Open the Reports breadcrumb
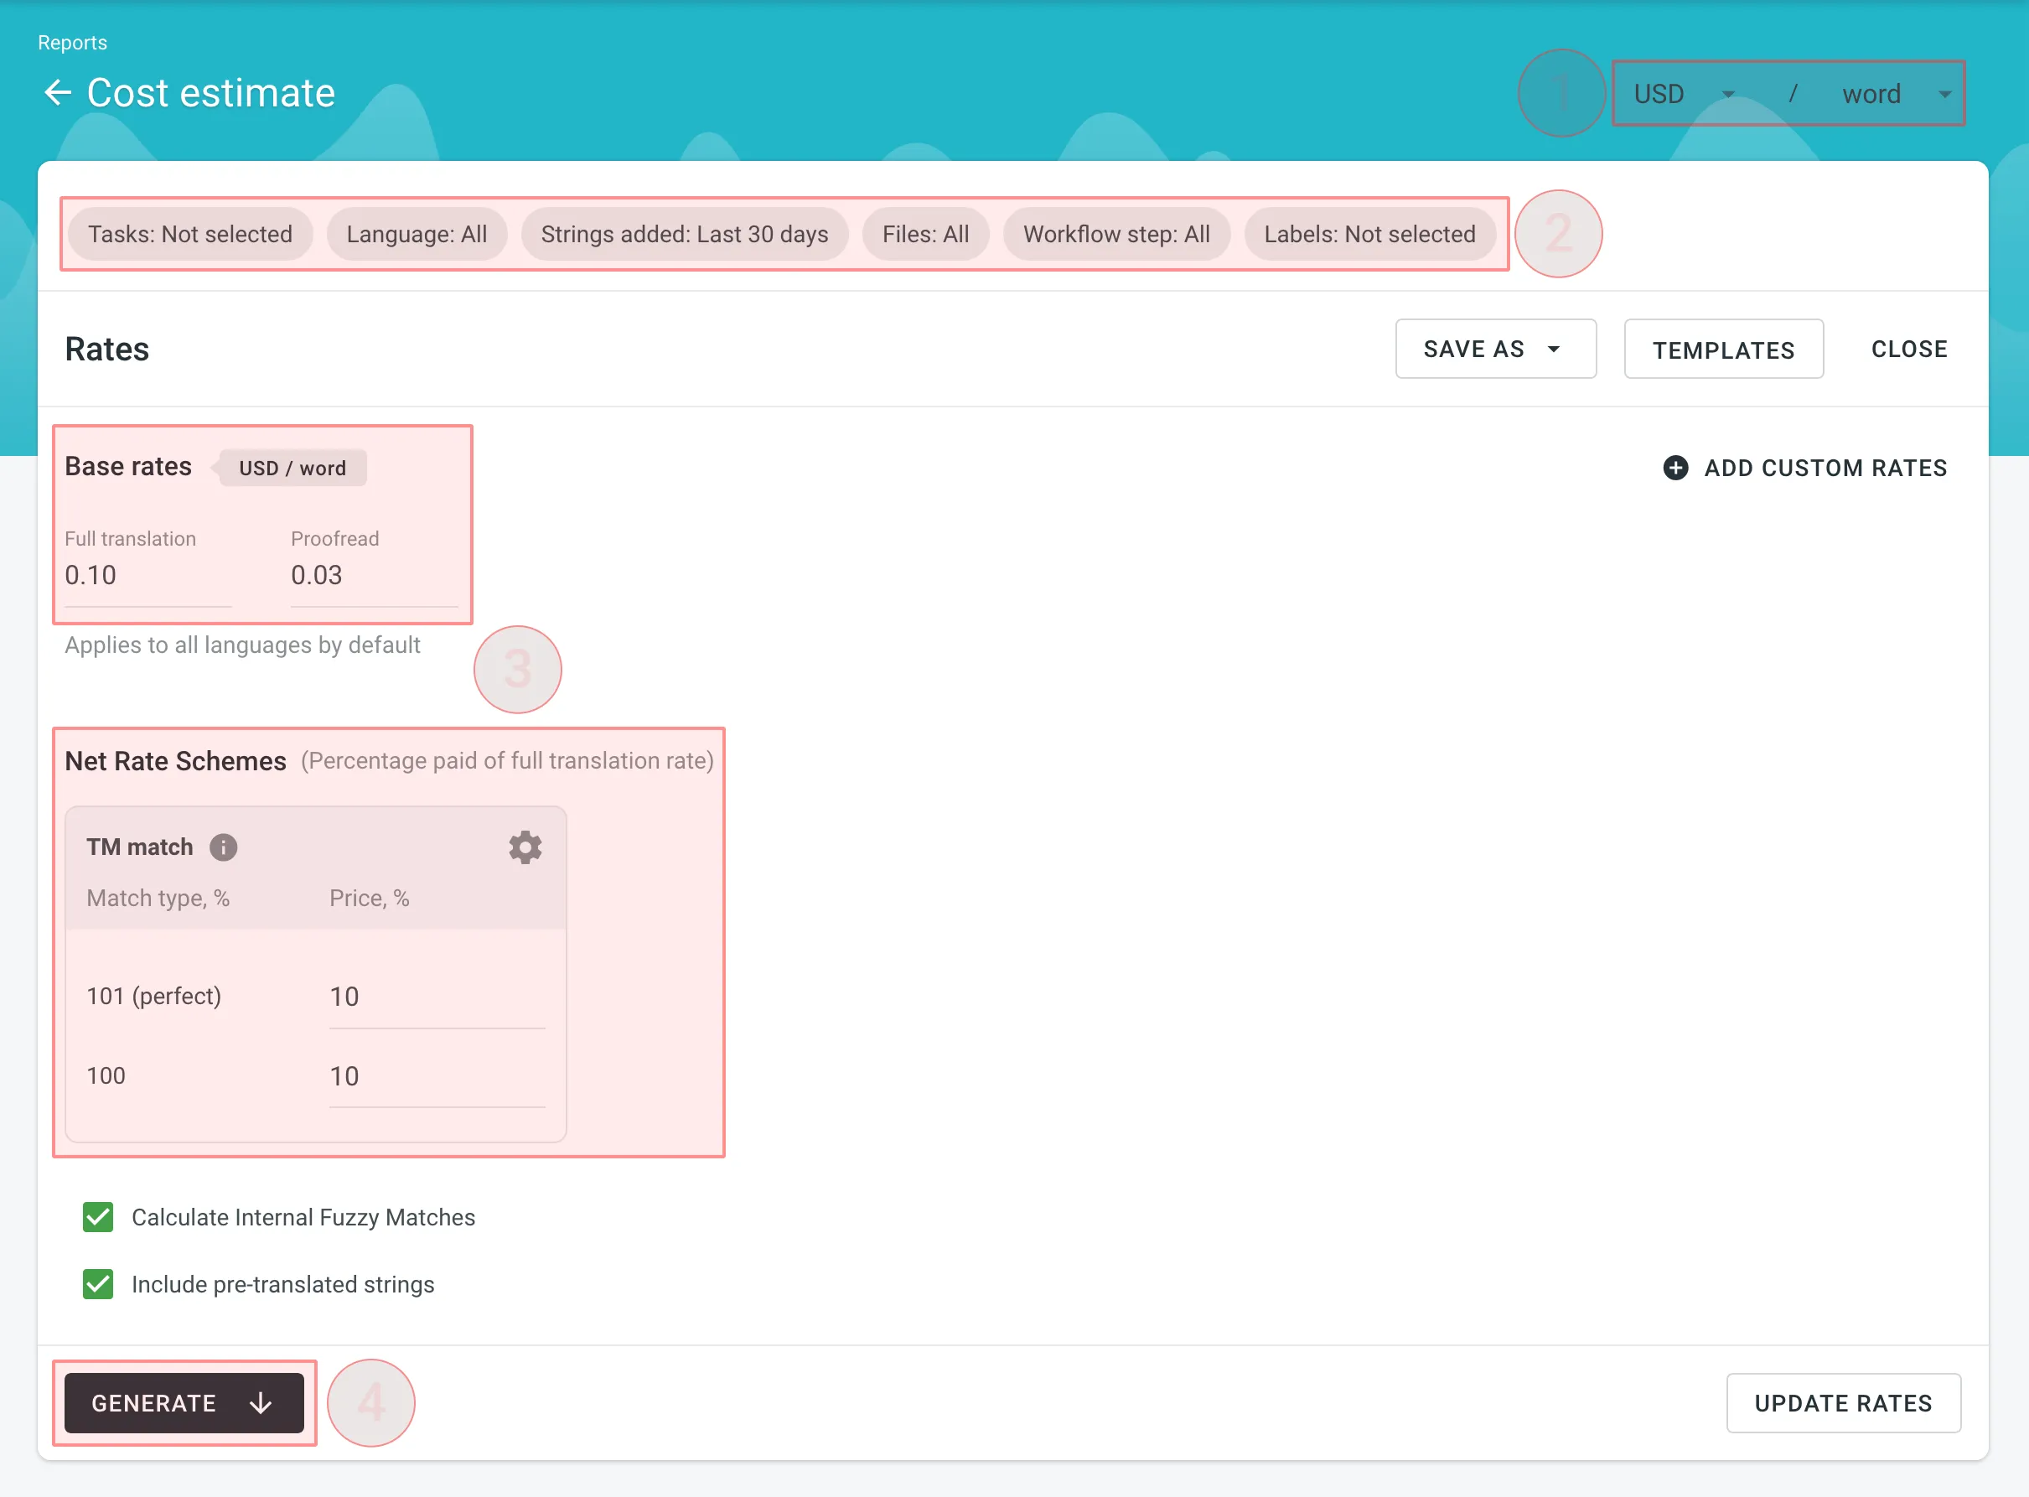Screen dimensions: 2029x1497 tap(72, 42)
